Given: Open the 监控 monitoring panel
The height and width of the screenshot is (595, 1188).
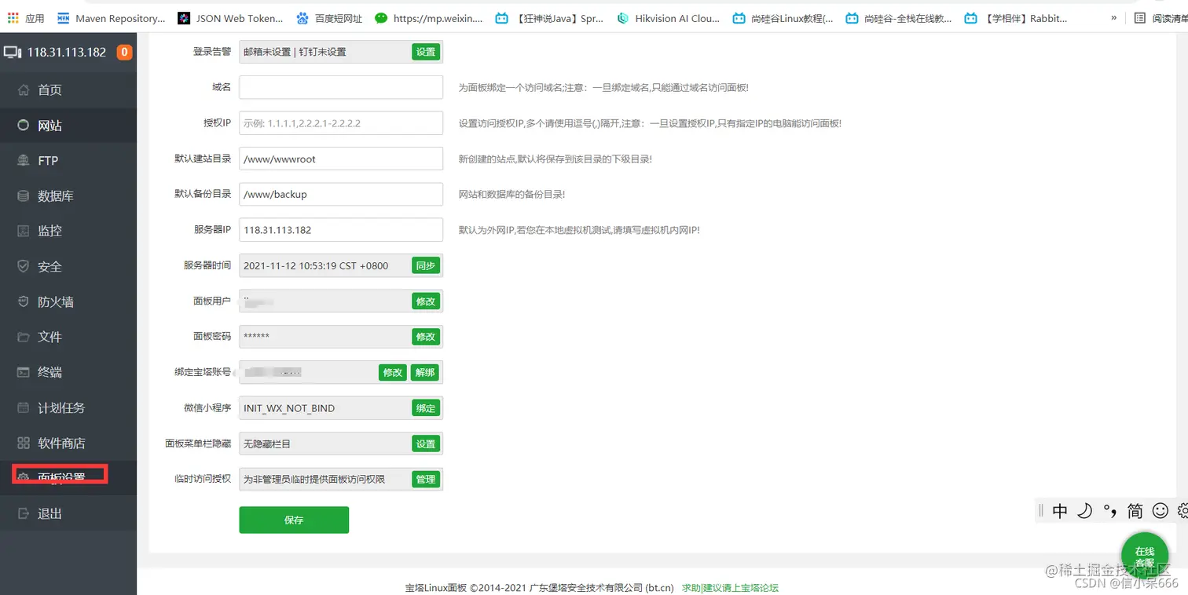Looking at the screenshot, I should [49, 231].
